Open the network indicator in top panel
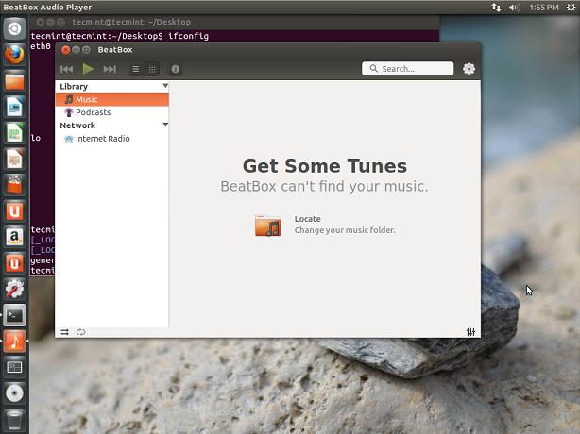This screenshot has height=434, width=580. coord(496,7)
